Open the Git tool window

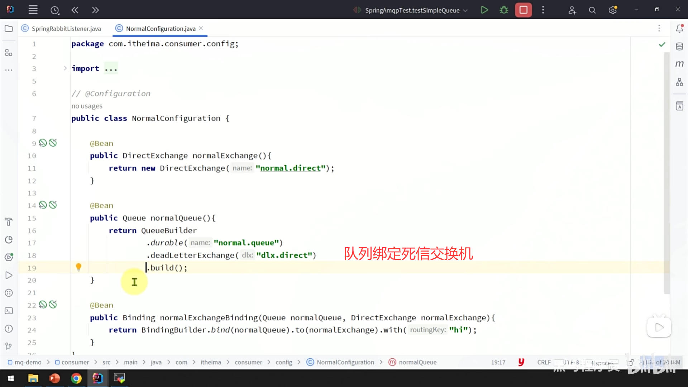9,346
